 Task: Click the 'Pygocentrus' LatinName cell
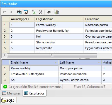pyautogui.click(x=98, y=48)
